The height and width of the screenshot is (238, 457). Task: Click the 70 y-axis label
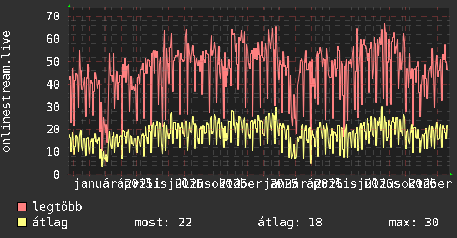53,16
